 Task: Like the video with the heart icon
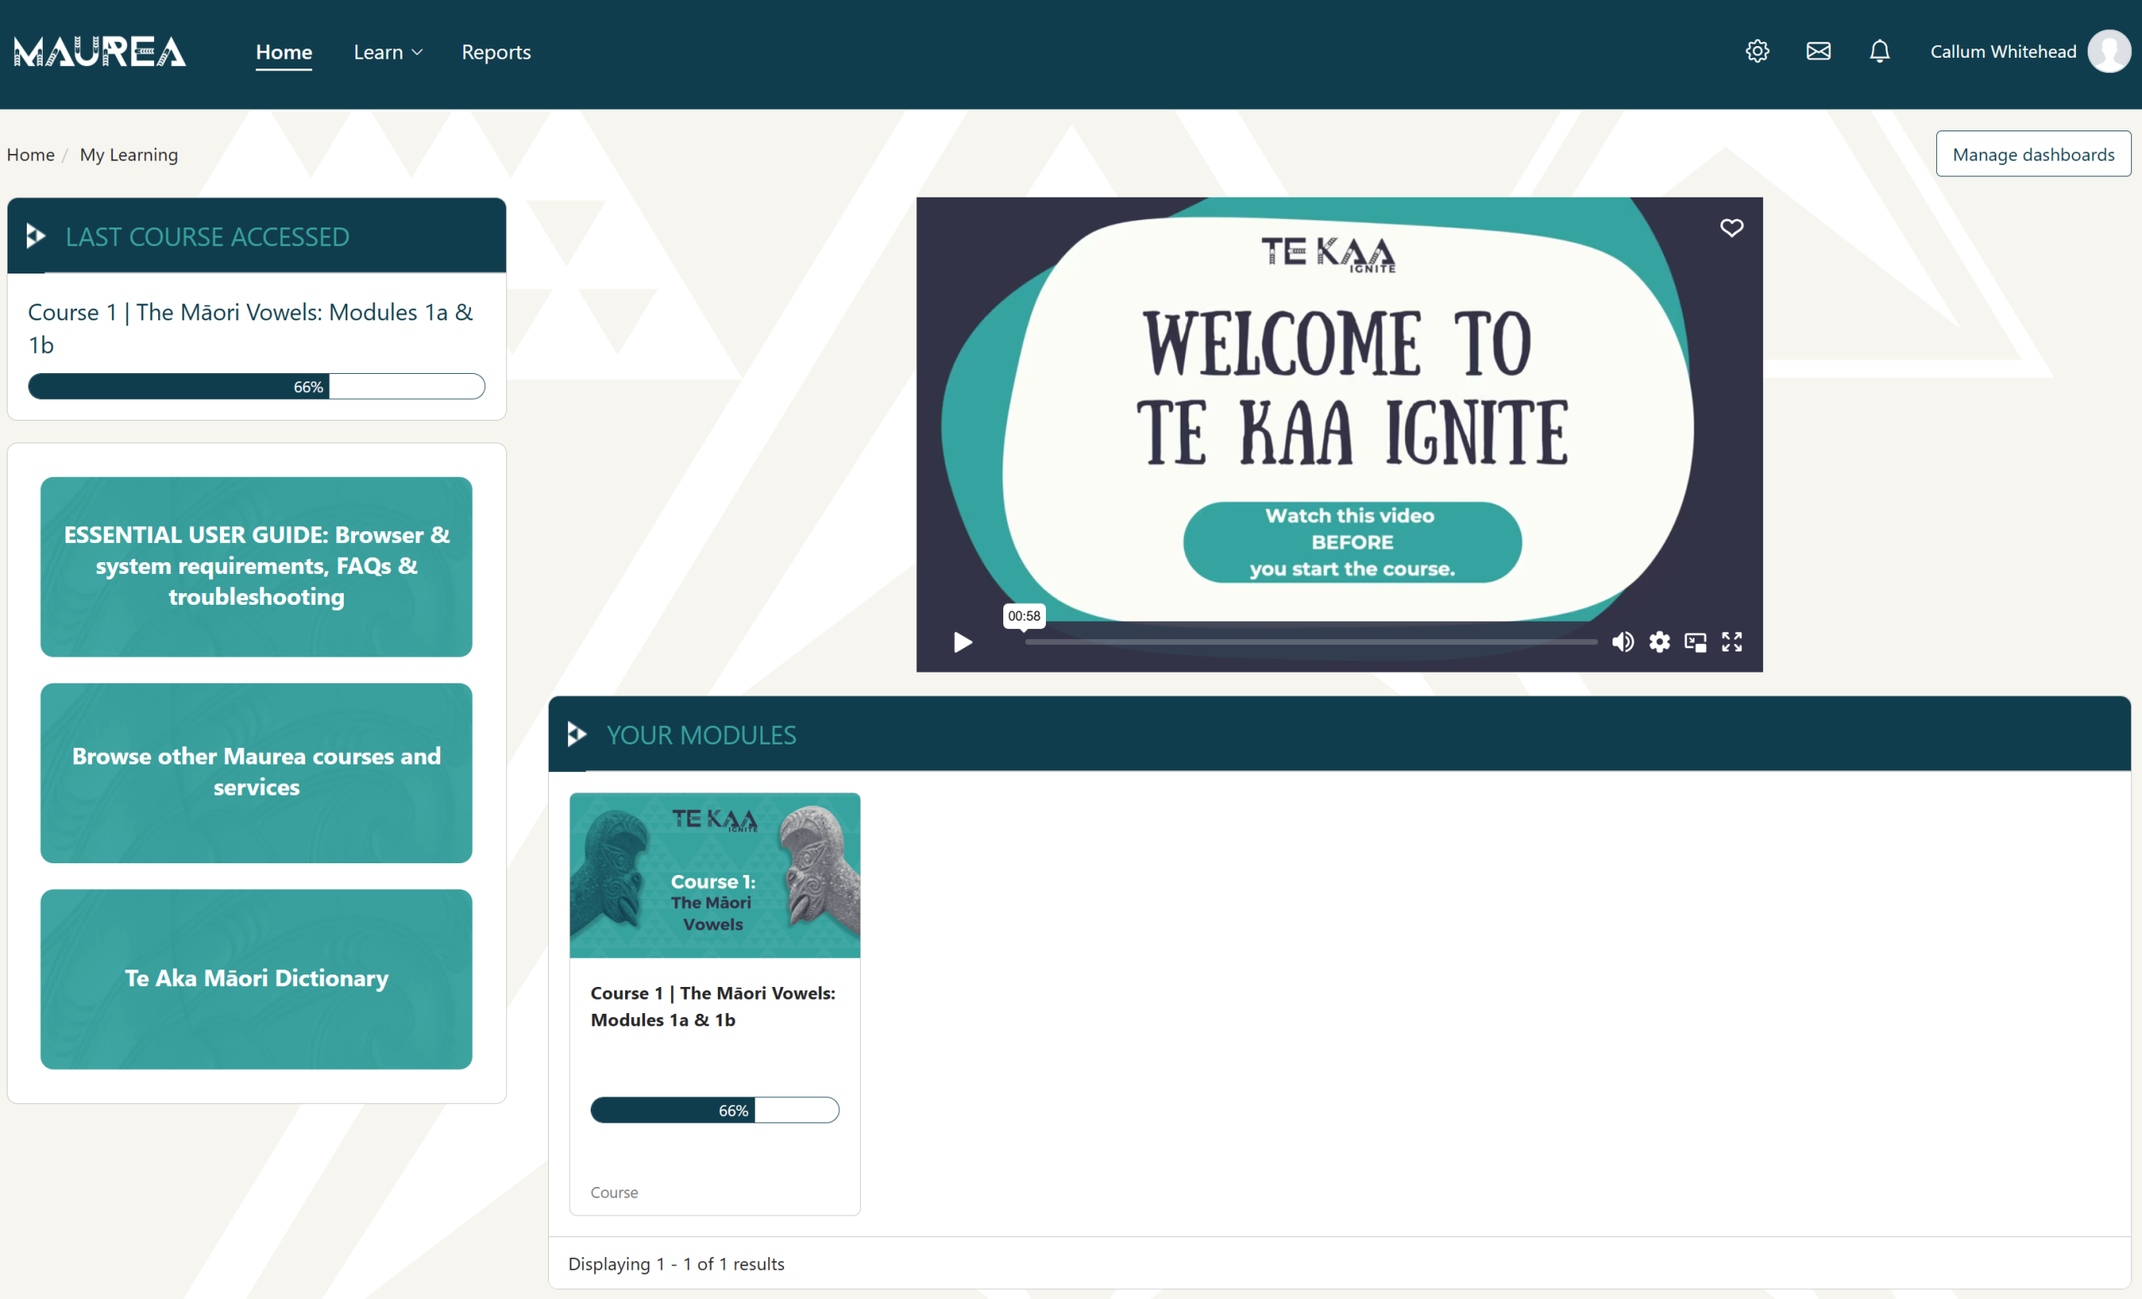(1731, 228)
